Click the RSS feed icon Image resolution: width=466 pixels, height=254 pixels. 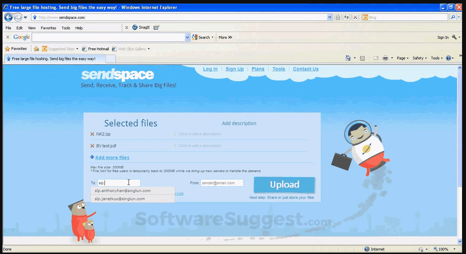click(363, 58)
